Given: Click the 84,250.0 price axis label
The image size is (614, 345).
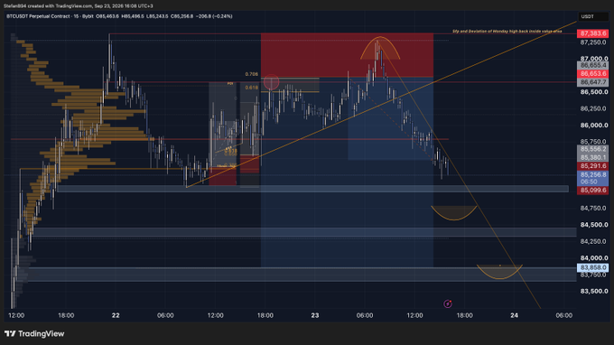Looking at the screenshot, I should pyautogui.click(x=593, y=241).
